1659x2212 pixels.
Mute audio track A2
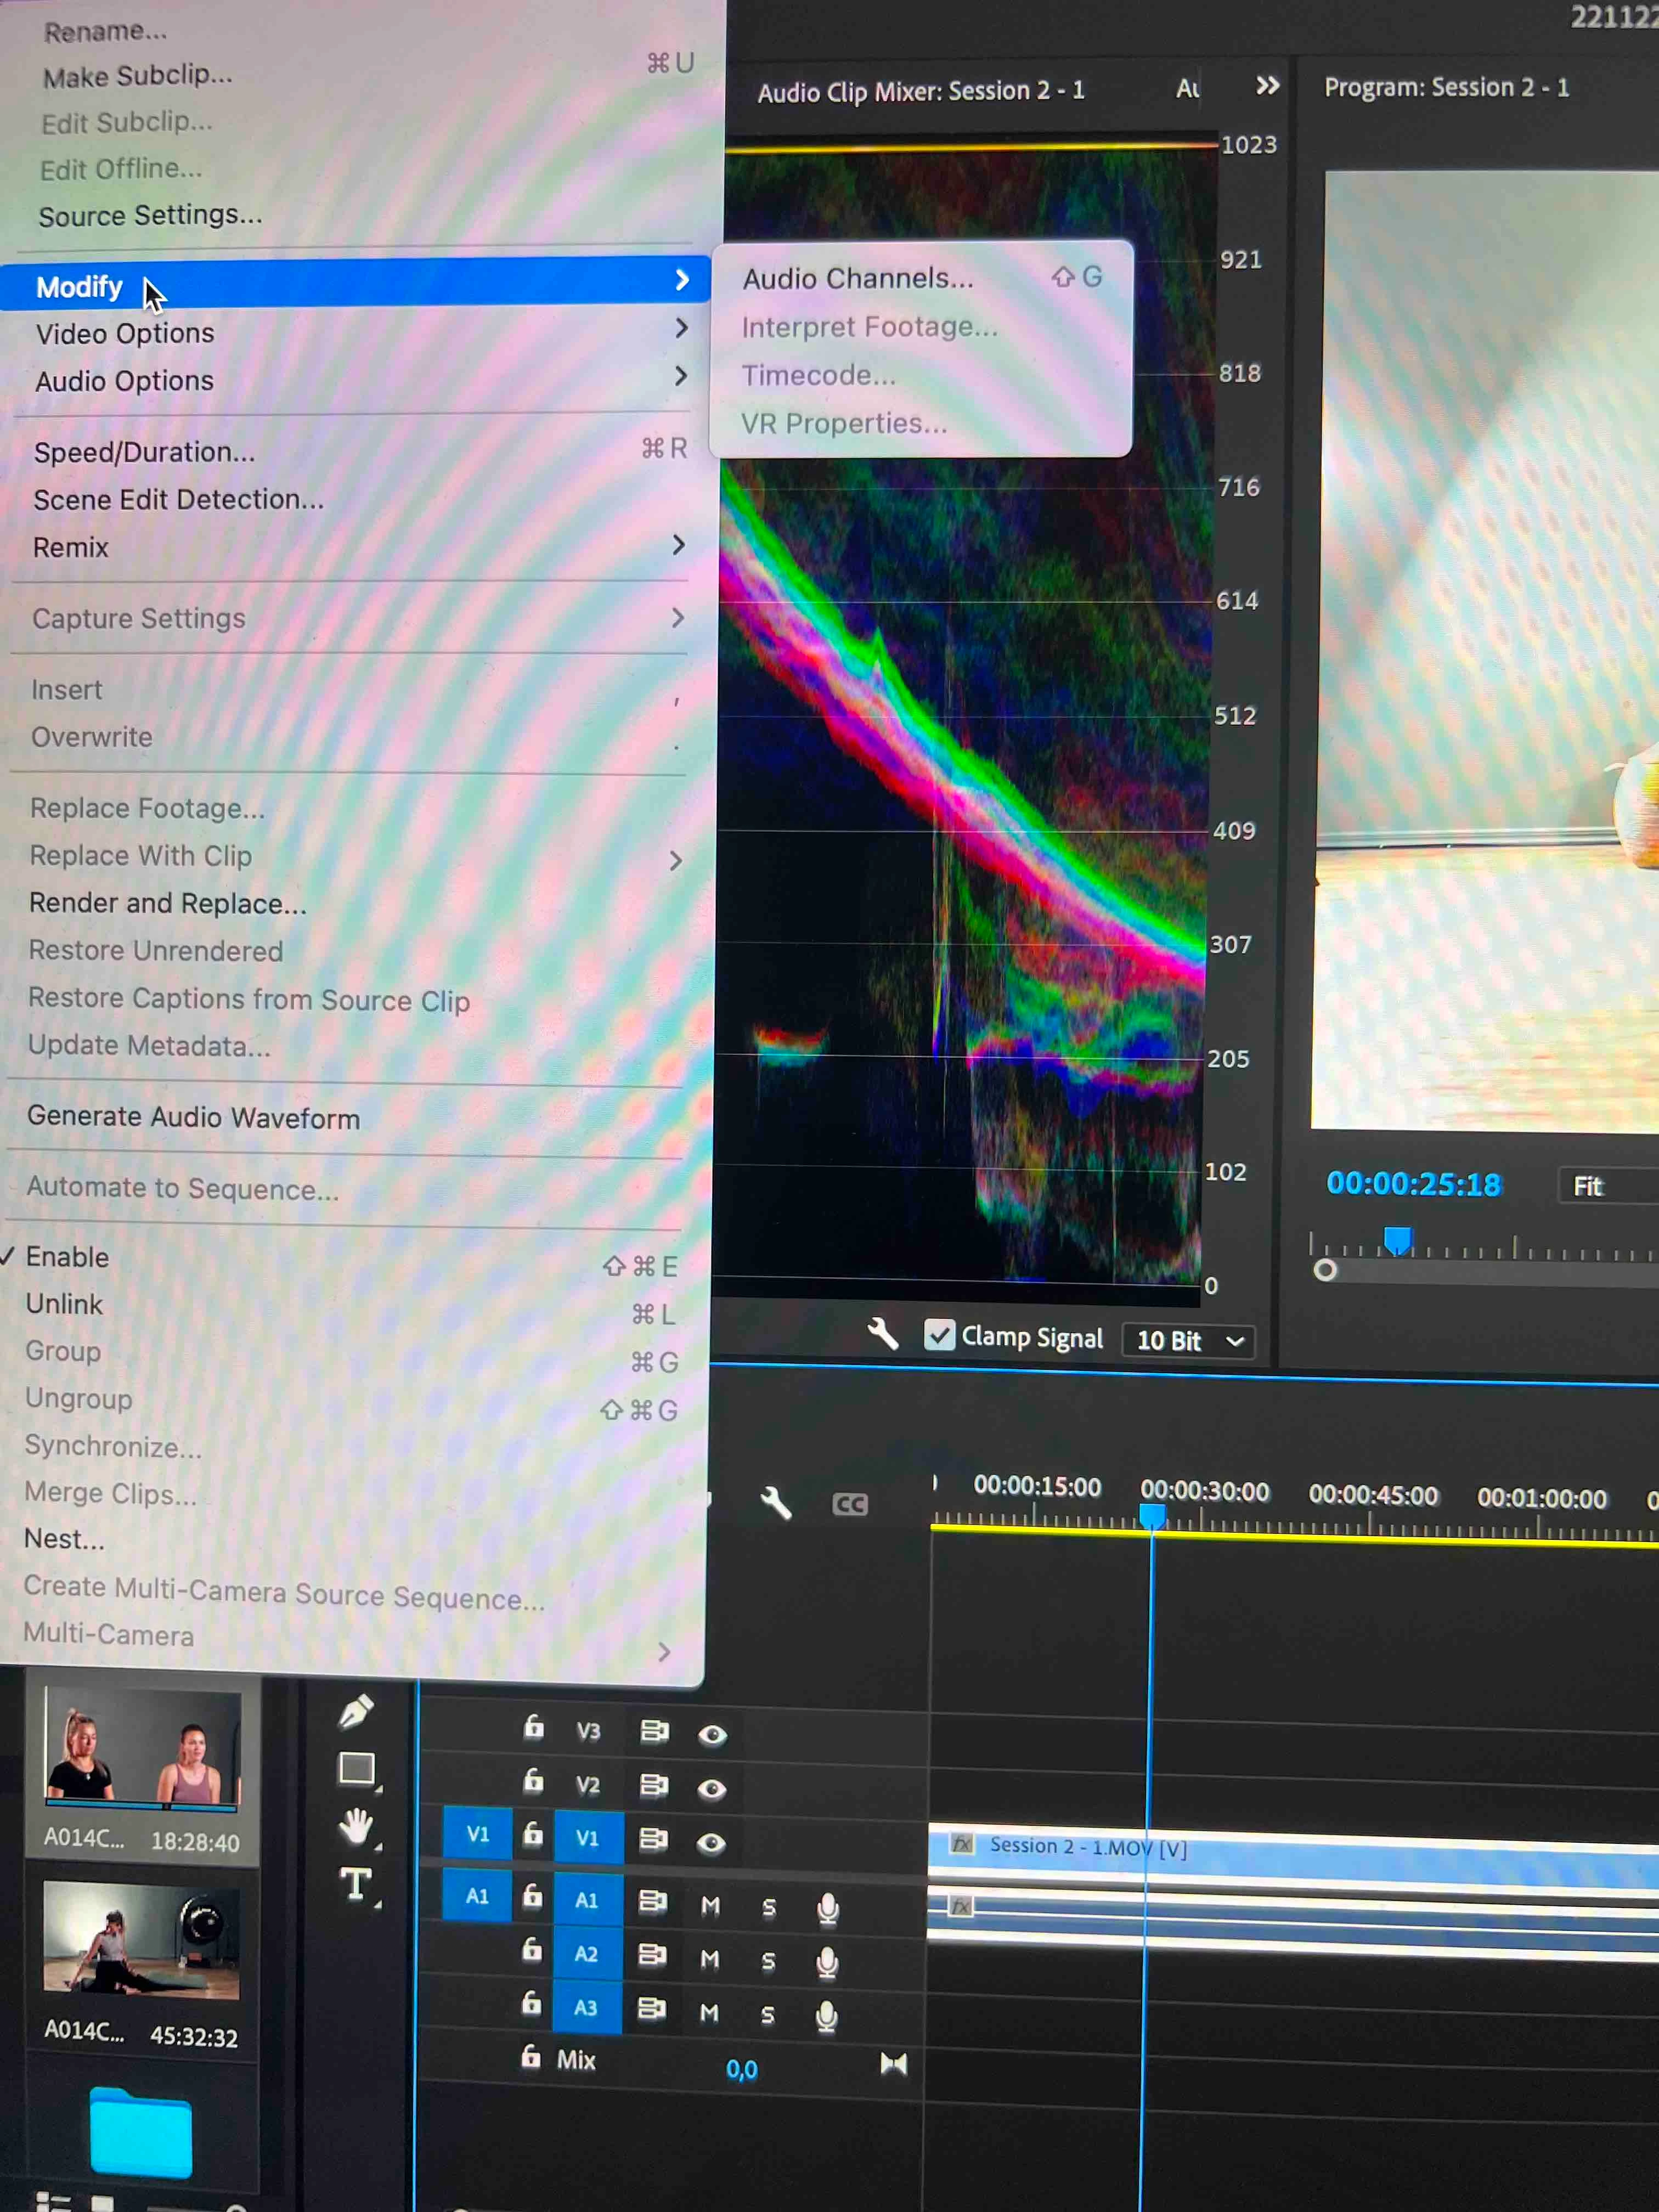click(x=710, y=1960)
